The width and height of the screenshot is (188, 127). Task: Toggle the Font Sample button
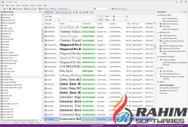[x=62, y=12]
